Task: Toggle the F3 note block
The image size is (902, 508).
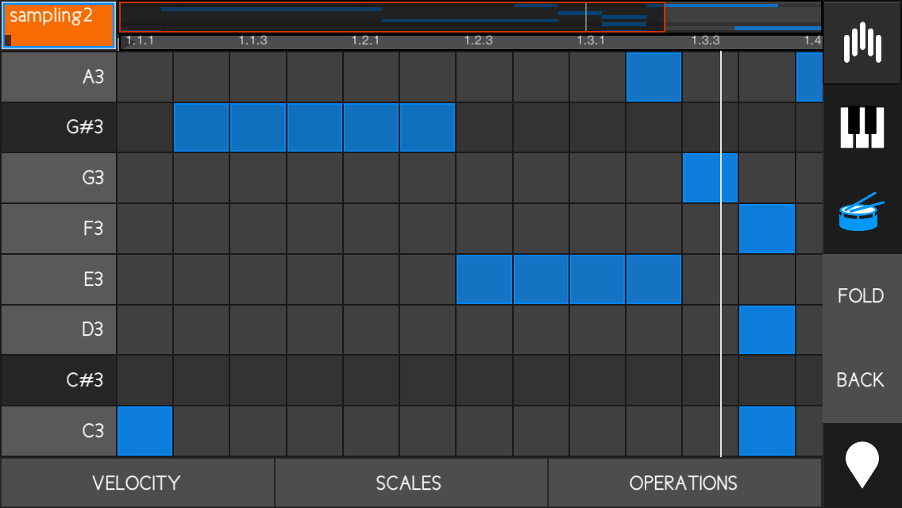Action: 767,229
